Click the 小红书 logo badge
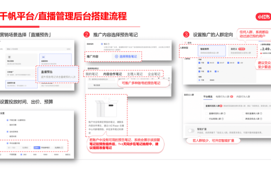 tap(263, 17)
